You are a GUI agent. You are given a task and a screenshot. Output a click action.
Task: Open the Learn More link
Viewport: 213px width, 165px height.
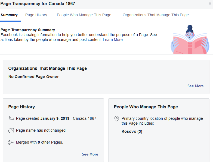click(x=113, y=40)
